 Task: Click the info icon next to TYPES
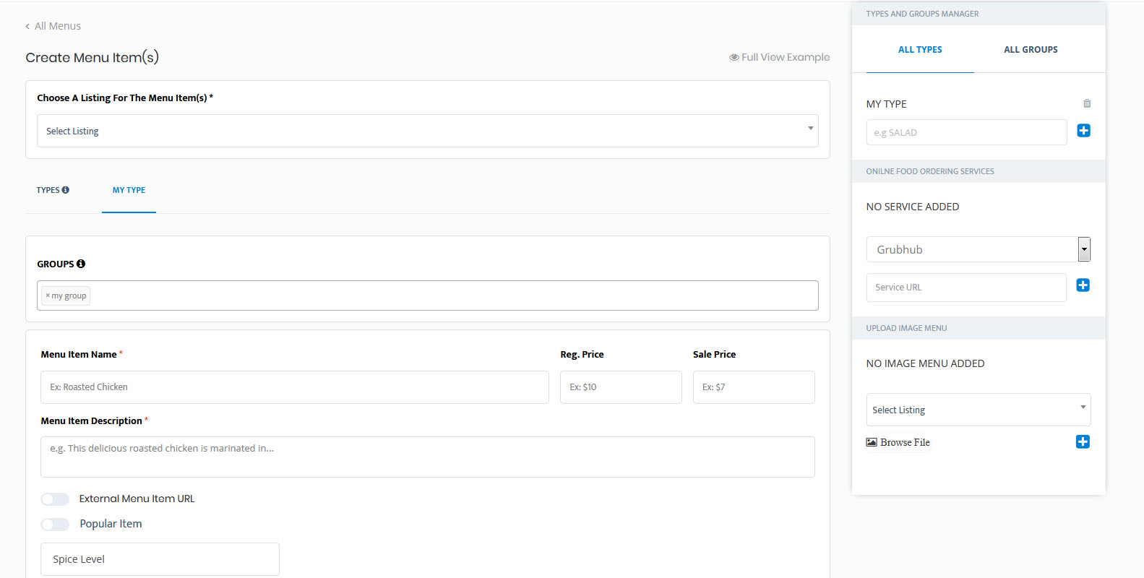(x=66, y=190)
